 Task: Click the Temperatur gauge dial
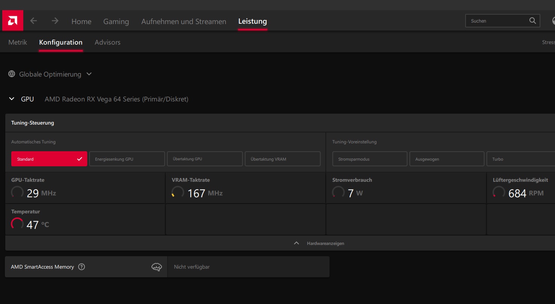[17, 223]
